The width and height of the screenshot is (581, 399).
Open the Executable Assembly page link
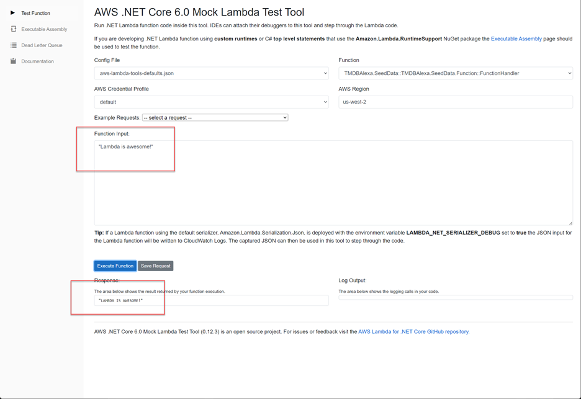point(516,38)
